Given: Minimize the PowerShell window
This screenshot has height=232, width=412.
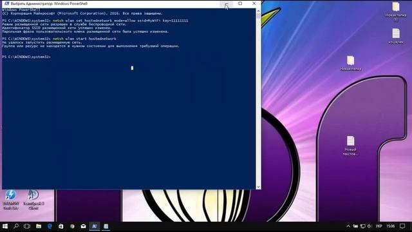Looking at the screenshot, I should point(226,4).
